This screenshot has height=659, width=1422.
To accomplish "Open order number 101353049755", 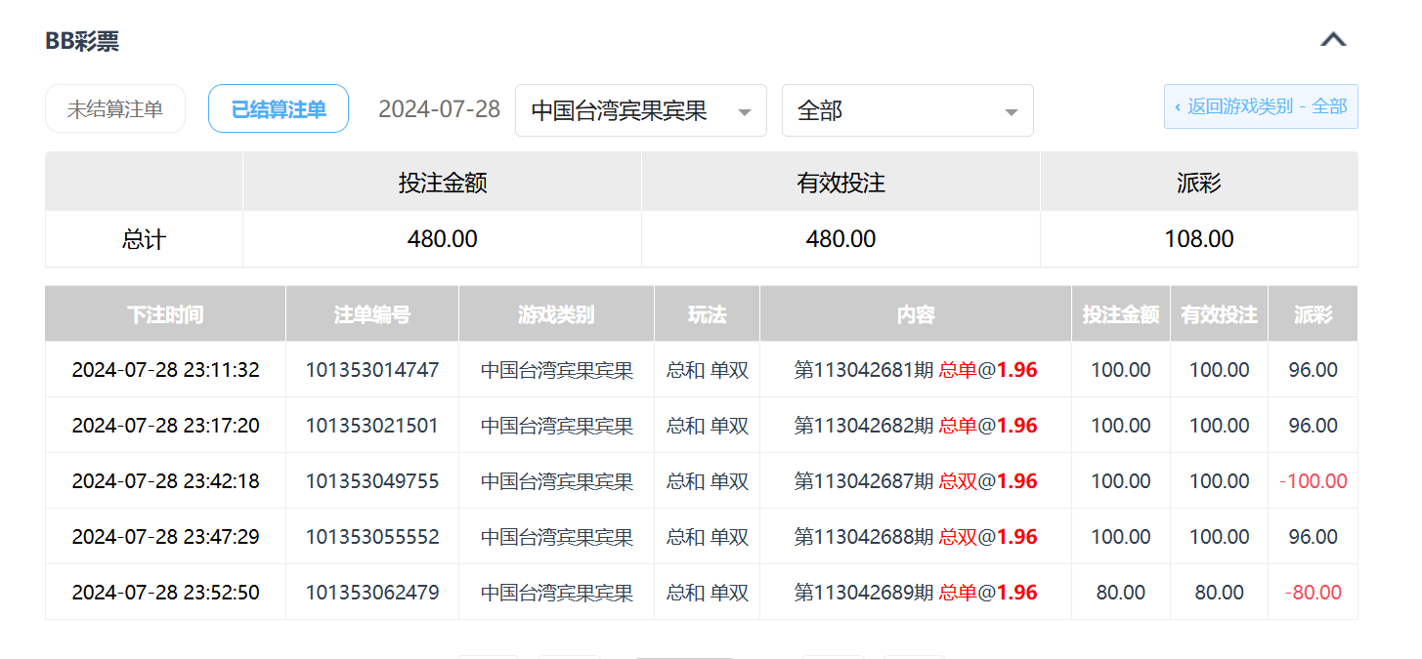I will click(x=372, y=481).
